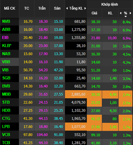
Task: Open stock symbol VIB
Action: 5,70
